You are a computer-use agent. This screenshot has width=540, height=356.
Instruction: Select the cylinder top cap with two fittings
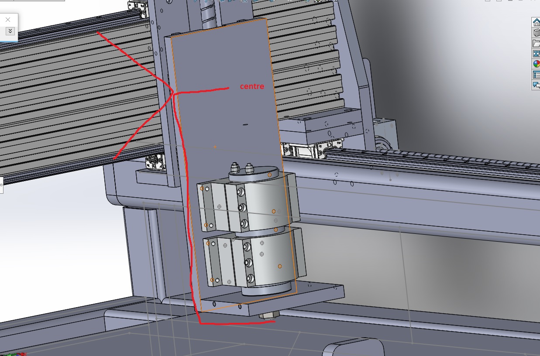[x=253, y=175]
